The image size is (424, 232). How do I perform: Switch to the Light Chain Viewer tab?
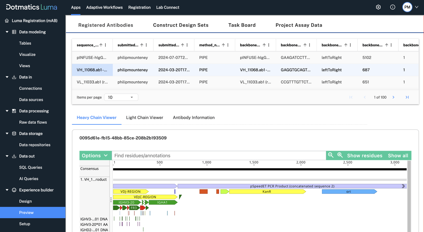[x=144, y=118]
